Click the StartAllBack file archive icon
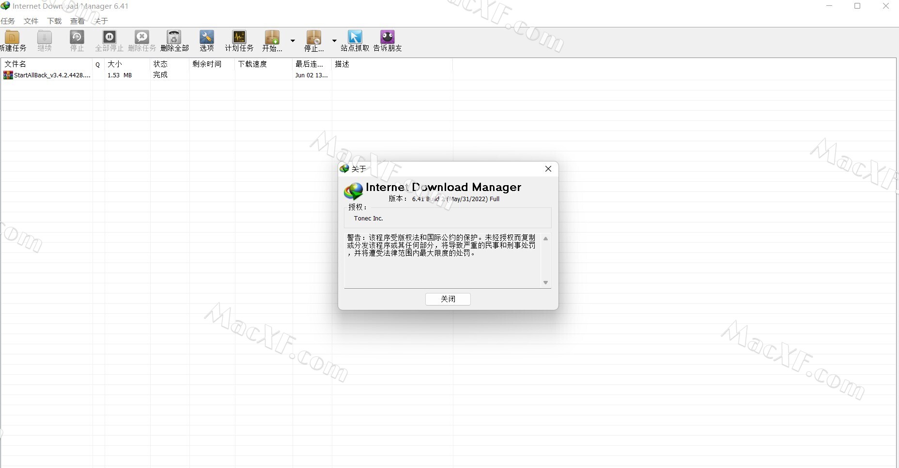The image size is (899, 468). [x=8, y=75]
